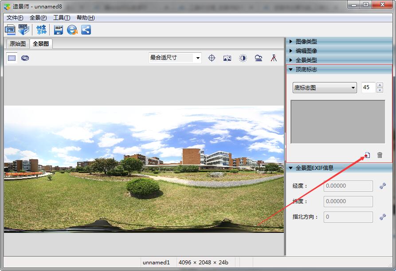Click the 经度 input field

(348, 186)
